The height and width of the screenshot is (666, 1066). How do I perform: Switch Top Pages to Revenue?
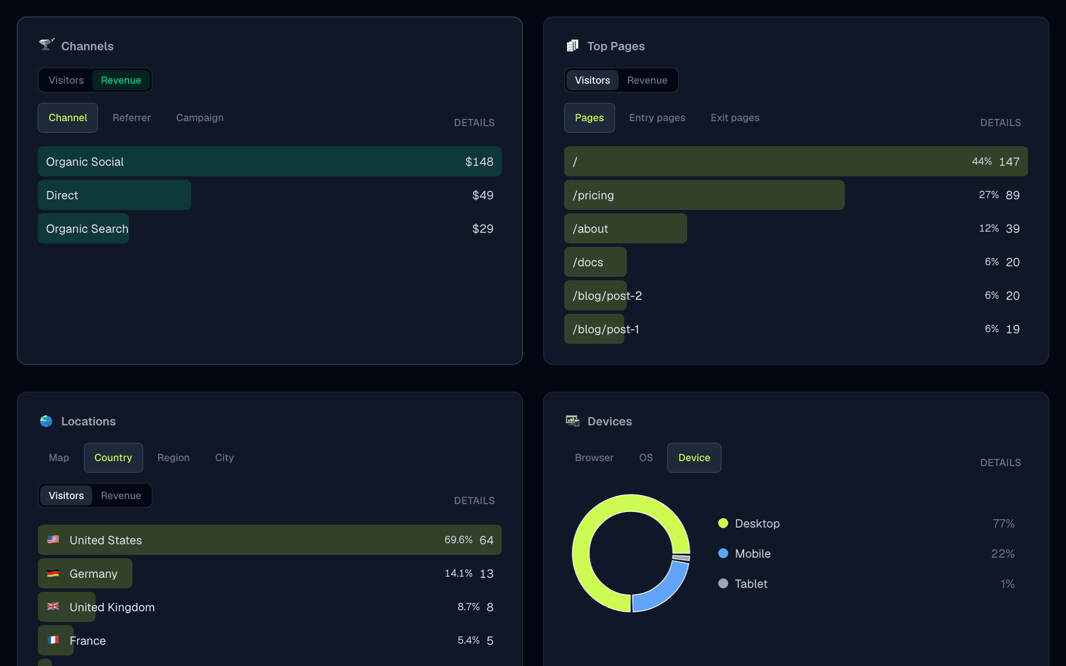pyautogui.click(x=647, y=80)
